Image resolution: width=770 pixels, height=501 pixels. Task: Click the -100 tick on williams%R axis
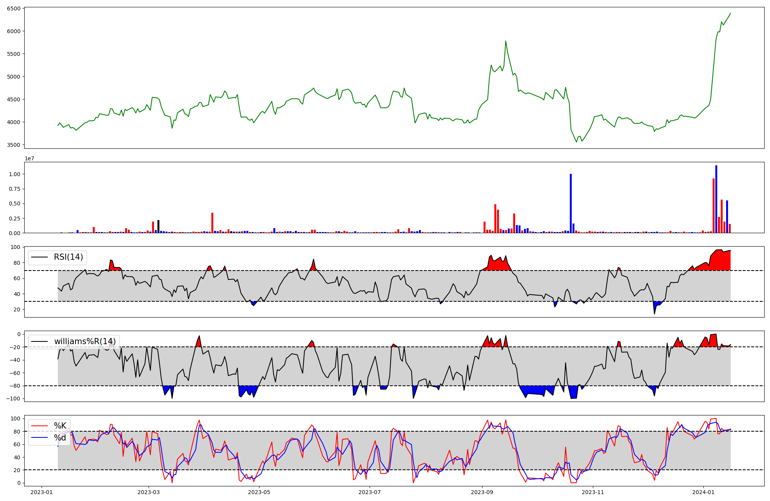point(13,398)
